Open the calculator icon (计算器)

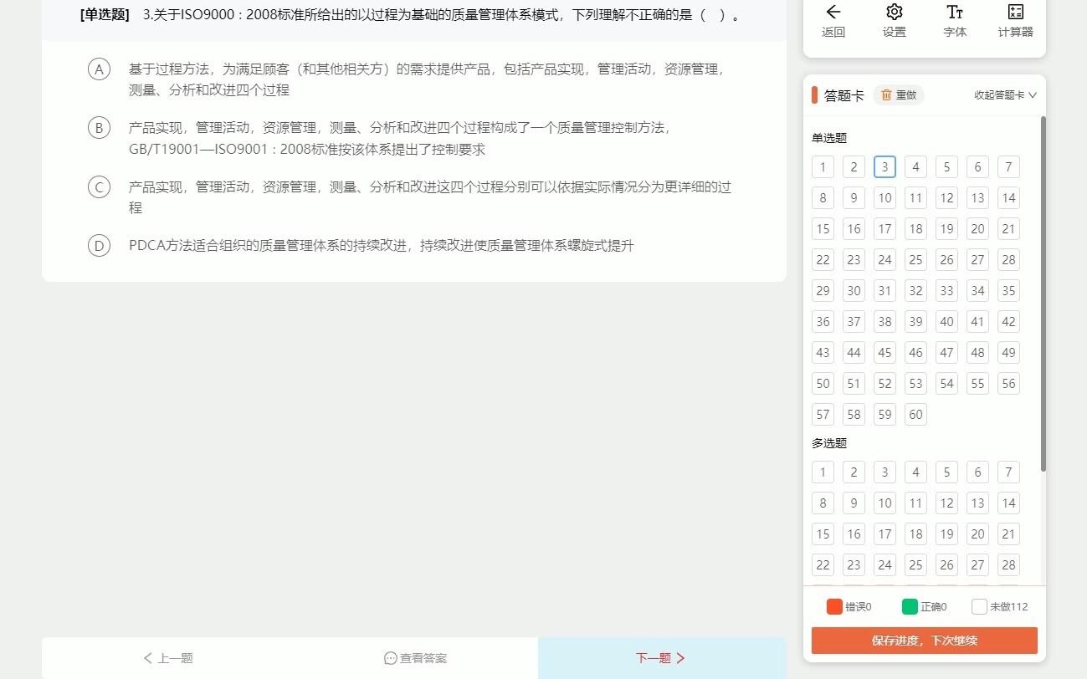(1015, 12)
